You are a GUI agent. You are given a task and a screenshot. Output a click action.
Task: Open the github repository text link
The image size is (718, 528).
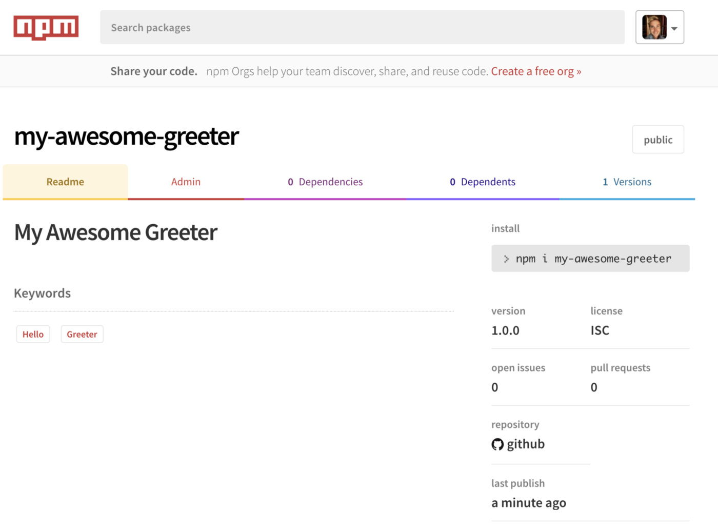(x=525, y=444)
